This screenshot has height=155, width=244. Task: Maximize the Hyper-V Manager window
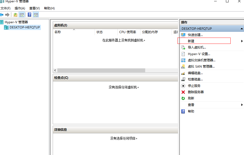pyautogui.click(x=227, y=1)
